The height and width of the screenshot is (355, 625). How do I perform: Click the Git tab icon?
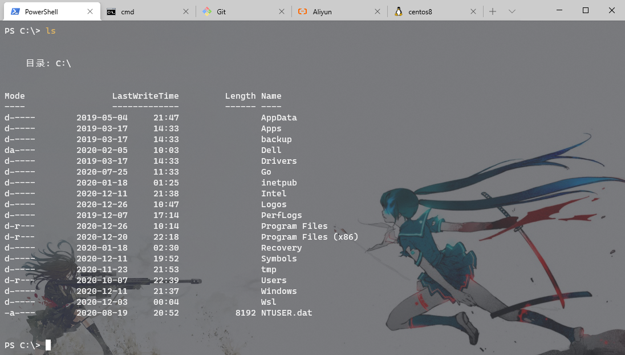click(x=207, y=11)
